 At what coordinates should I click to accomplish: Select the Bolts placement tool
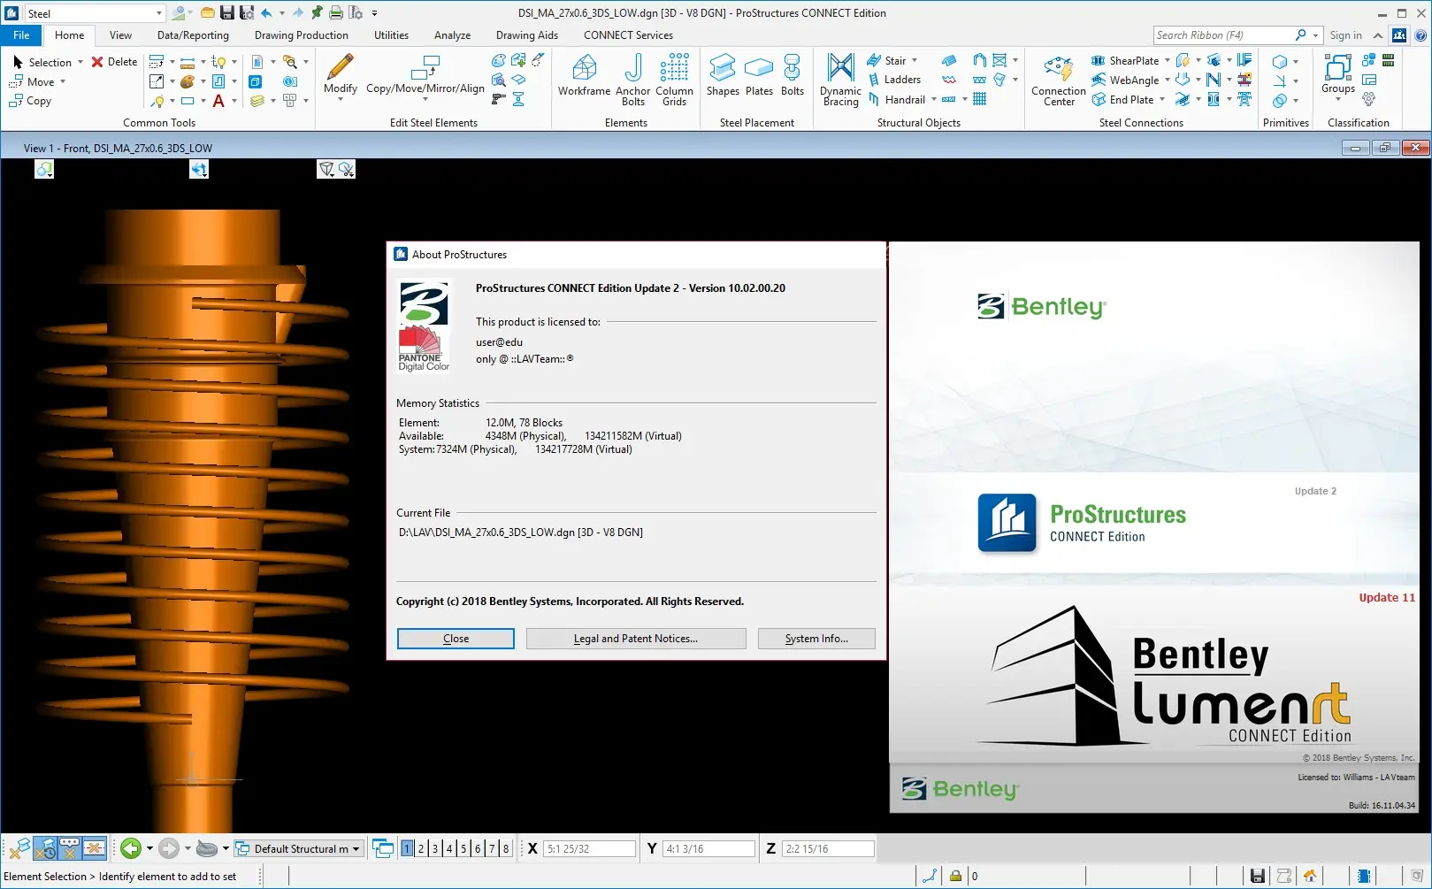[793, 74]
